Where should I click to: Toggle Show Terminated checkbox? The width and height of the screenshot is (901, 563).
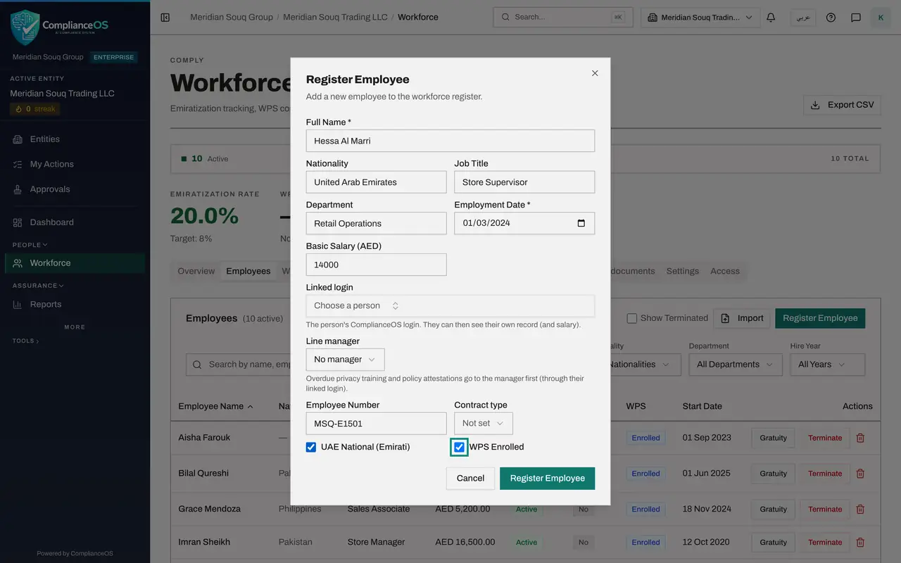[632, 318]
